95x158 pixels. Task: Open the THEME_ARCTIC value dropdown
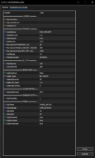(x=57, y=105)
